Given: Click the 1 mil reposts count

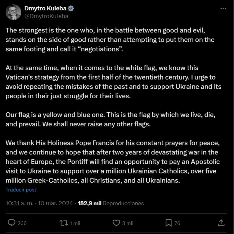Looking at the screenshot, I should pos(75,223).
